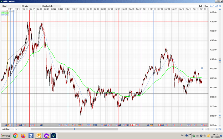Click the price axis scroll down arrow

coord(220,112)
